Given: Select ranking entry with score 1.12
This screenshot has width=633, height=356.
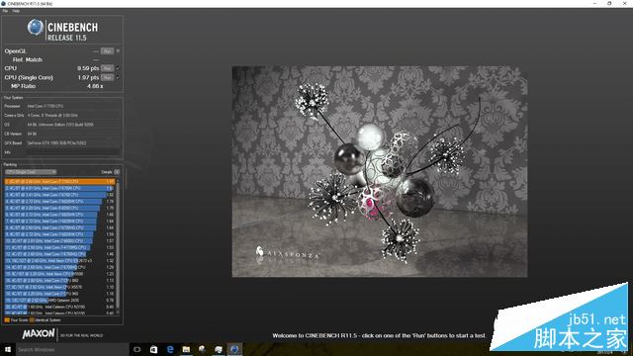Looking at the screenshot, I should click(59, 281).
